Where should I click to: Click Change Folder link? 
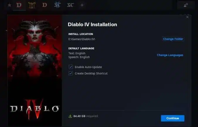coord(173,39)
